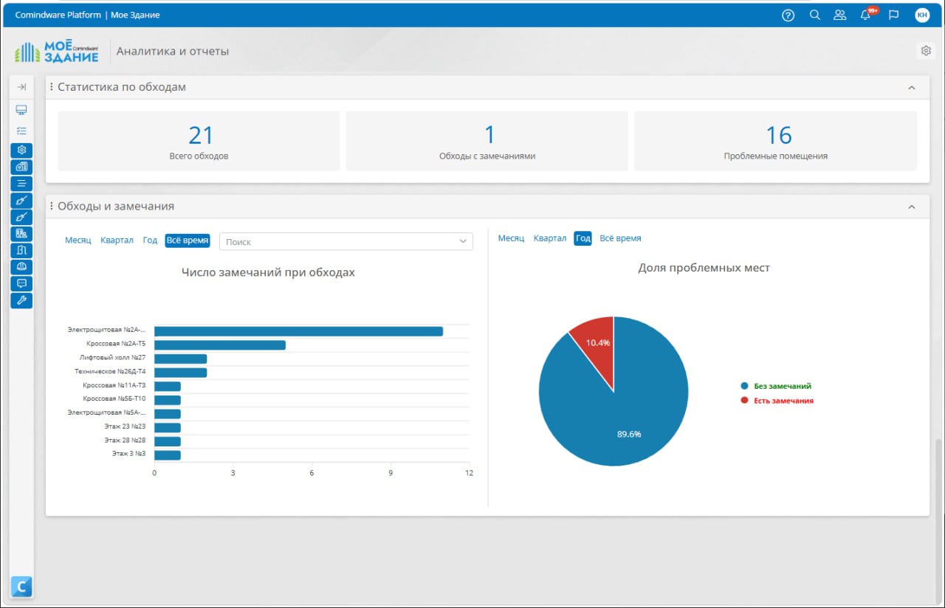
Task: Open the KH user avatar menu
Action: point(922,15)
